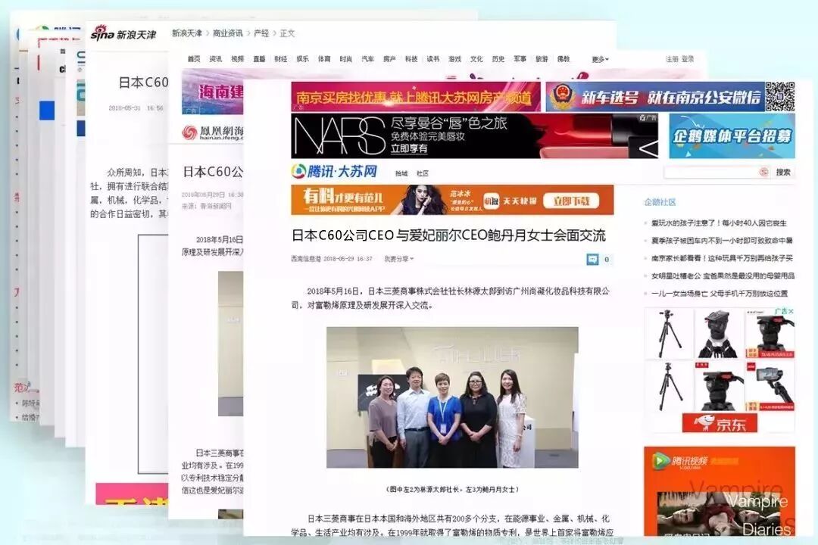Click the 搜索 button on the Tencent page
Viewport: 818px width, 545px height.
[x=782, y=172]
